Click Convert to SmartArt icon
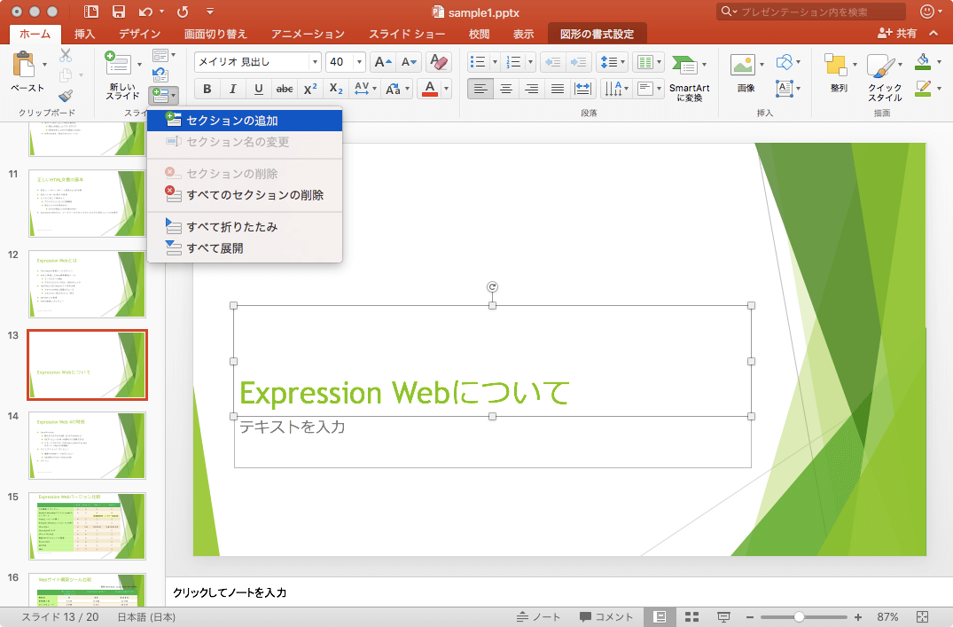 pyautogui.click(x=685, y=65)
